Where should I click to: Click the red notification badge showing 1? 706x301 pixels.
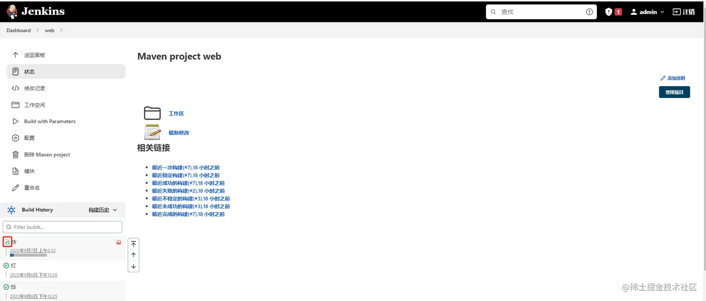pyautogui.click(x=618, y=12)
